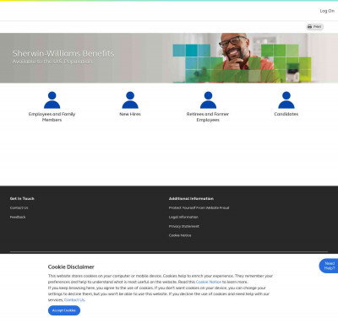Image resolution: width=338 pixels, height=323 pixels.
Task: Open the Feedback footer link
Action: 18,217
